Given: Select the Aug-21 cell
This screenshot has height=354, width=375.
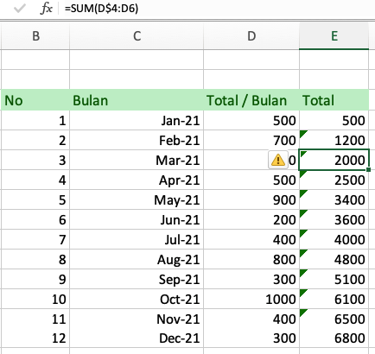Looking at the screenshot, I should point(137,259).
